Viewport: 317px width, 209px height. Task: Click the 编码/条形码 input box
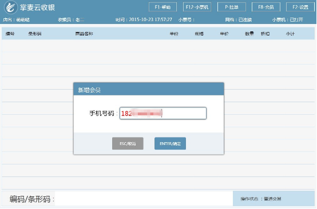coord(144,199)
